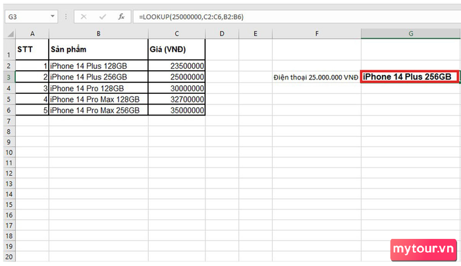Click STT cell with value 4
461x266 pixels.
click(x=32, y=99)
